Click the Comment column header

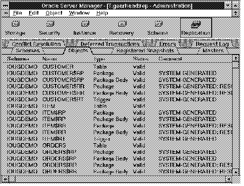point(170,59)
